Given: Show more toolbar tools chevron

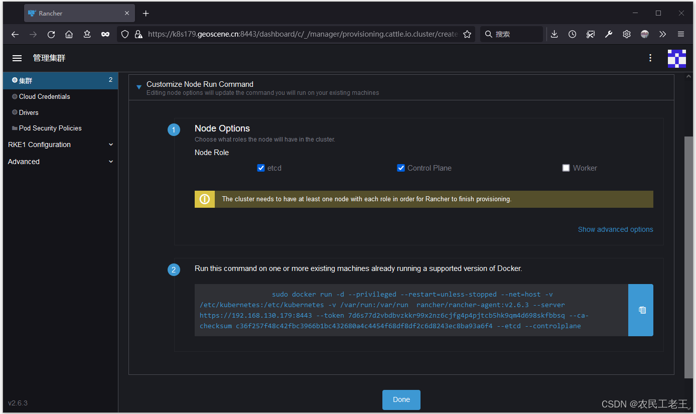Looking at the screenshot, I should (663, 34).
